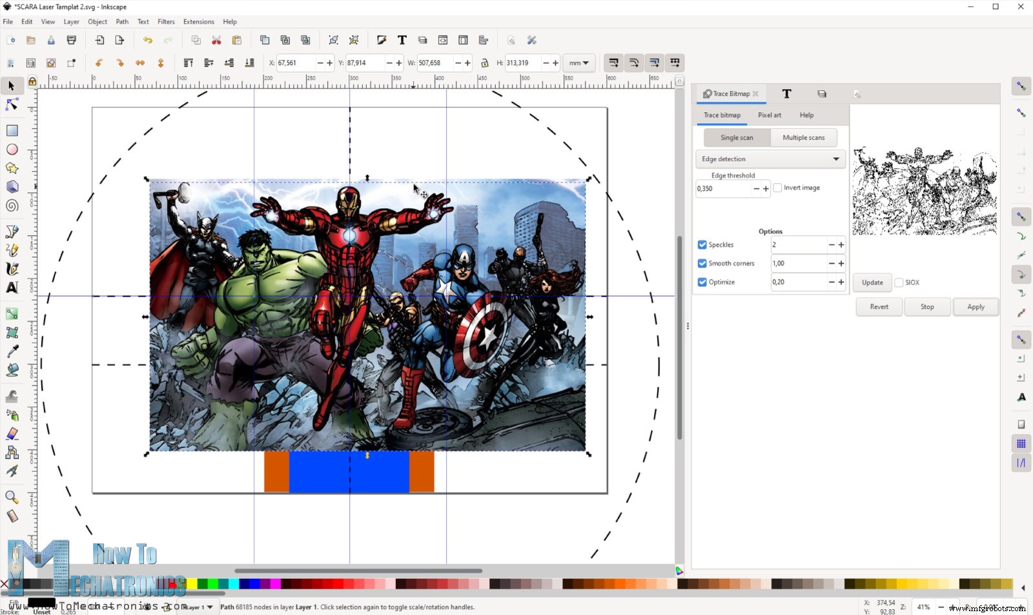Select the Ellipse/Circle tool
The image size is (1033, 615).
(12, 150)
